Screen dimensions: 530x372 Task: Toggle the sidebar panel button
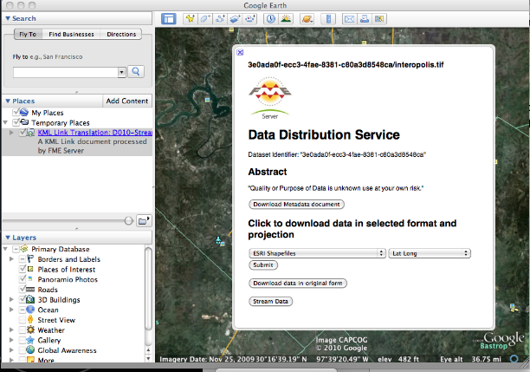(169, 18)
